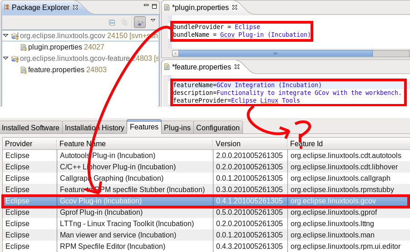The width and height of the screenshot is (410, 252).
Task: Select feature.properties 24803 file
Action: [67, 70]
